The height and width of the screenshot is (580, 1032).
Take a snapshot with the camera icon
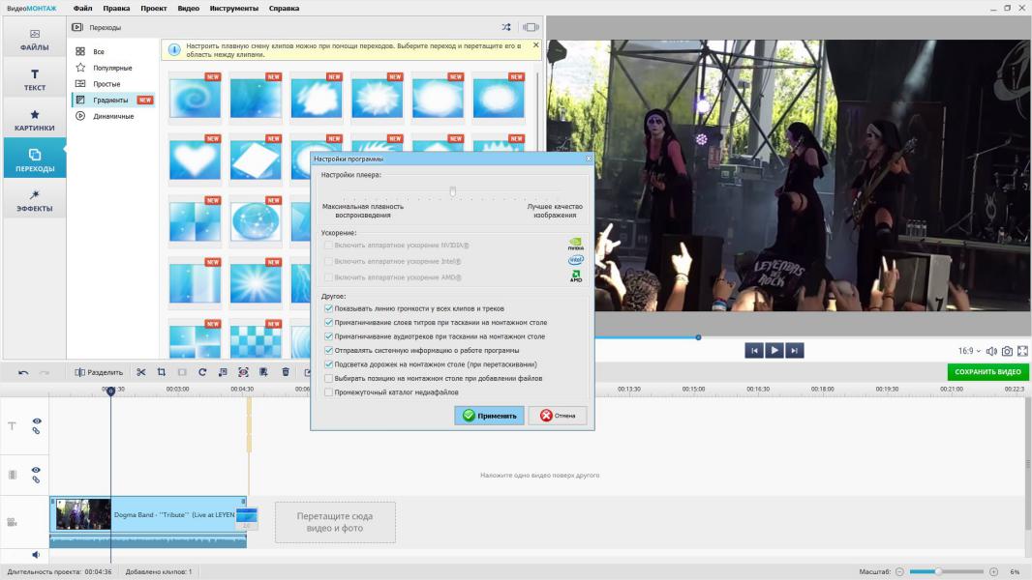tap(1007, 351)
